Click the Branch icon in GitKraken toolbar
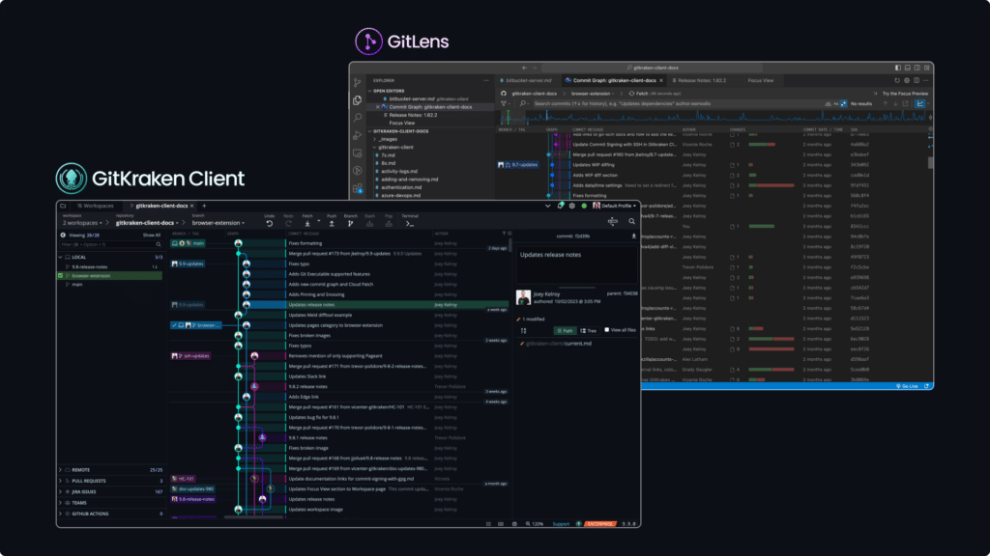Viewport: 990px width, 556px height. pyautogui.click(x=350, y=223)
